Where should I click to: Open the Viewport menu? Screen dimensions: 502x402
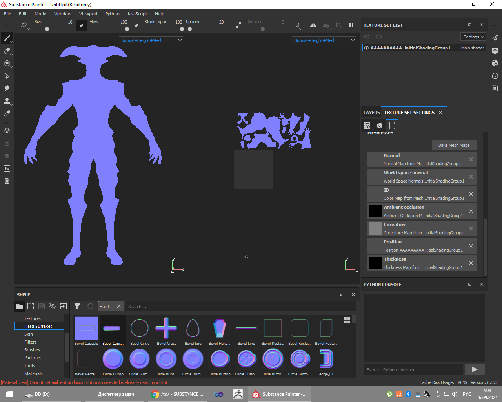point(88,14)
